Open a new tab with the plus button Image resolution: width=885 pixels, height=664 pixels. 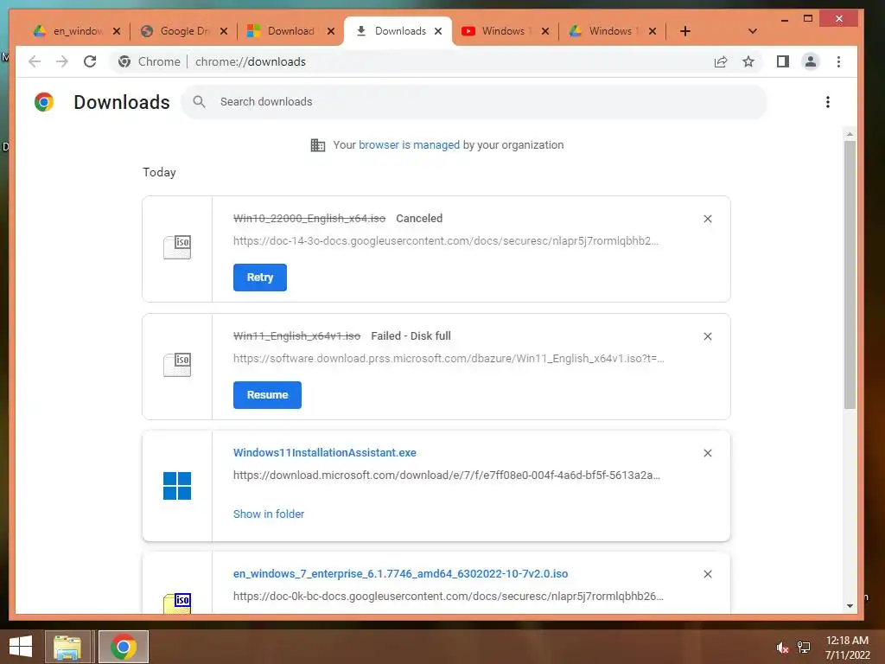tap(685, 31)
